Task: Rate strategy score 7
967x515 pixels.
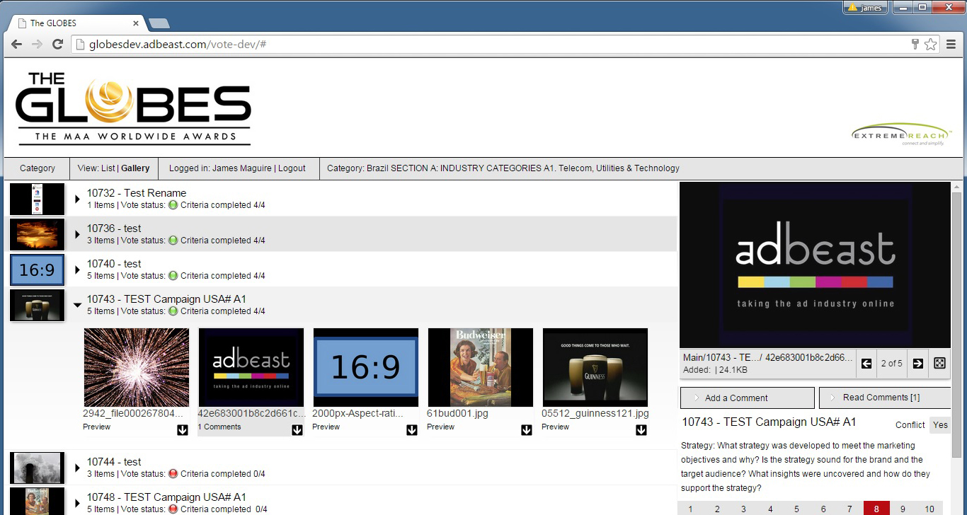Action: 850,509
